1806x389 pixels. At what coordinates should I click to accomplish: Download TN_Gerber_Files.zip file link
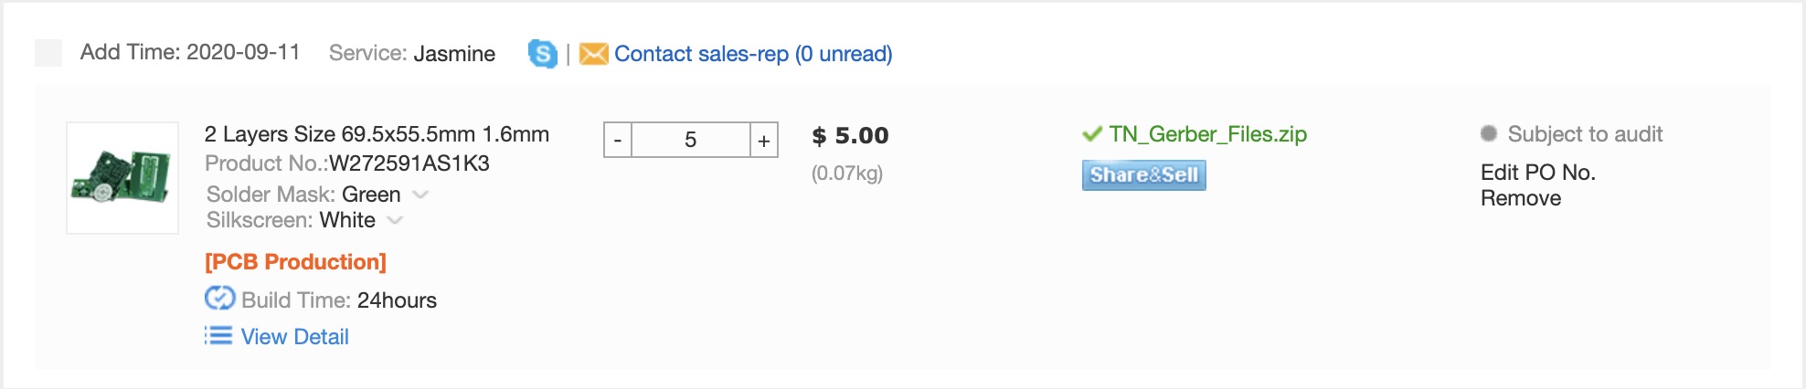click(x=1207, y=134)
